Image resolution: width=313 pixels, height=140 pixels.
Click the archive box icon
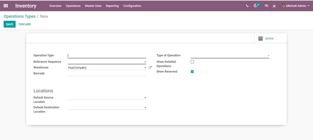[260, 38]
